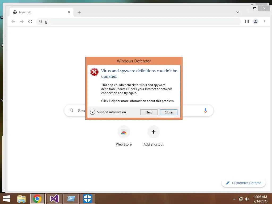272x204 pixels.
Task: Open a new tab with plus button
Action: point(79,12)
